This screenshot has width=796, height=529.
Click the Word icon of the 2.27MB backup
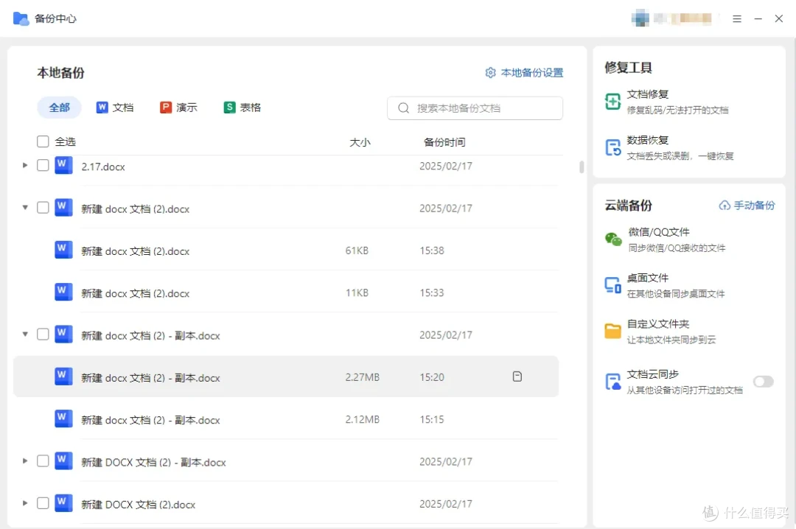click(63, 376)
